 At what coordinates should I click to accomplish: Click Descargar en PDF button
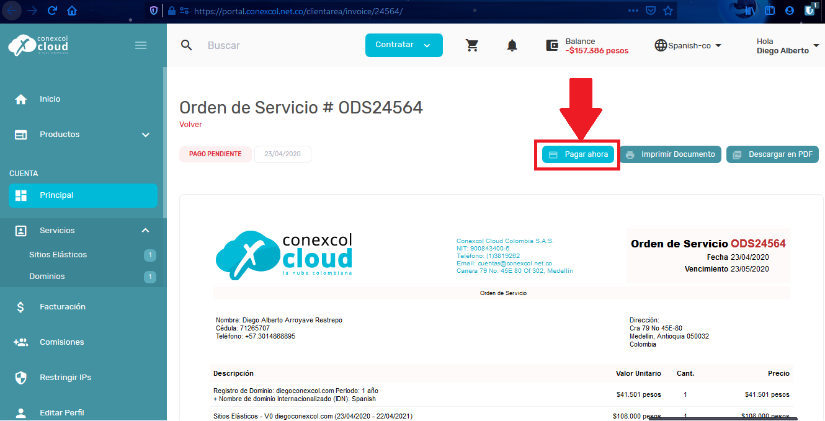click(x=773, y=154)
